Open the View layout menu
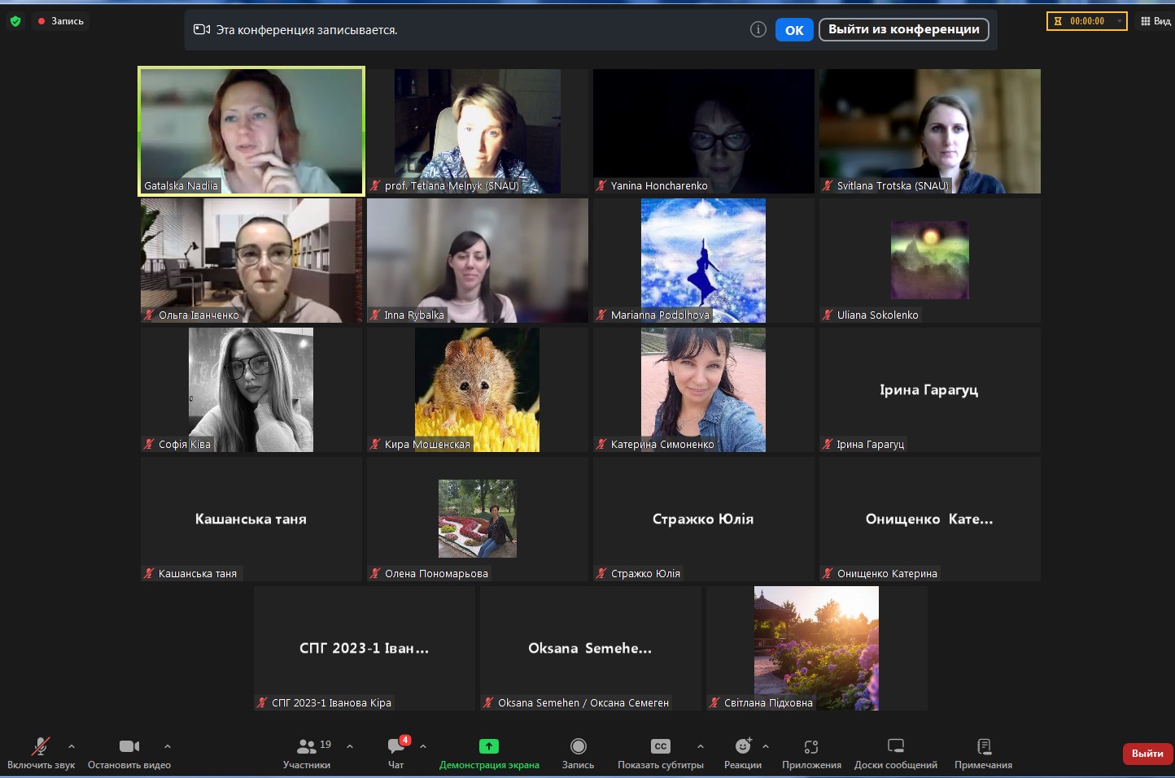The height and width of the screenshot is (778, 1175). point(1155,21)
